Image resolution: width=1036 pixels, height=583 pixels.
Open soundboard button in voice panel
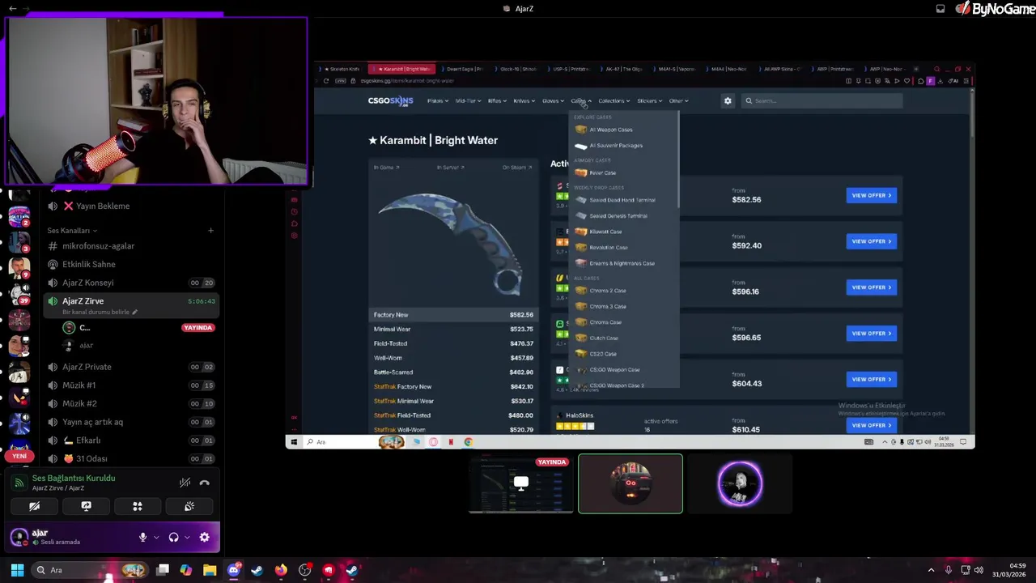pyautogui.click(x=189, y=506)
